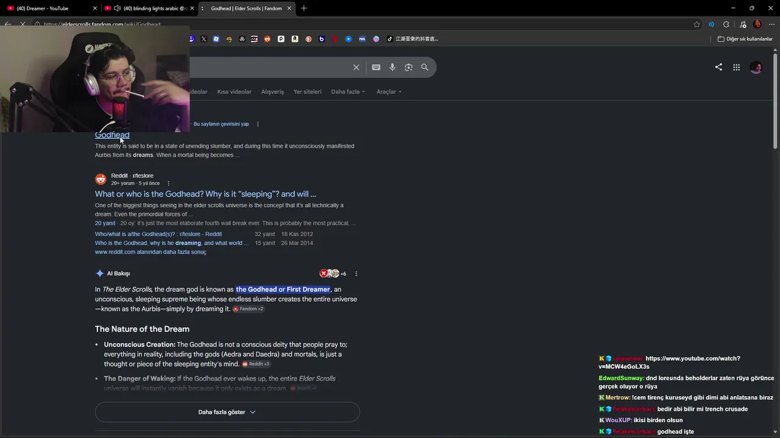Open the Araçlar tools dropdown
780x438 pixels.
pyautogui.click(x=389, y=92)
